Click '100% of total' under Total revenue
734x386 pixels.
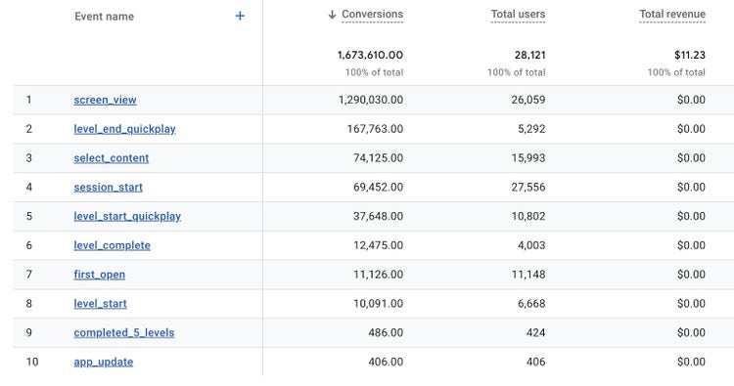(676, 72)
